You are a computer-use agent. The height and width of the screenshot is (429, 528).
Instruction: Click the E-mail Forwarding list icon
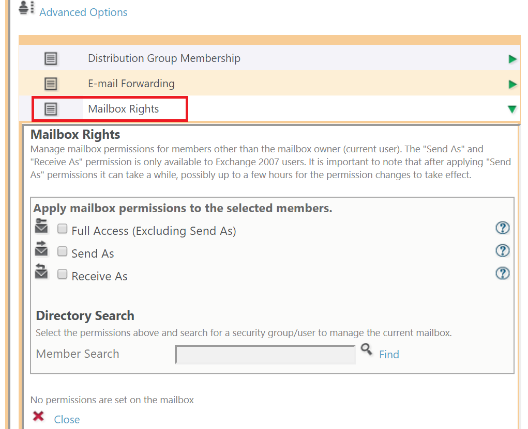point(51,84)
